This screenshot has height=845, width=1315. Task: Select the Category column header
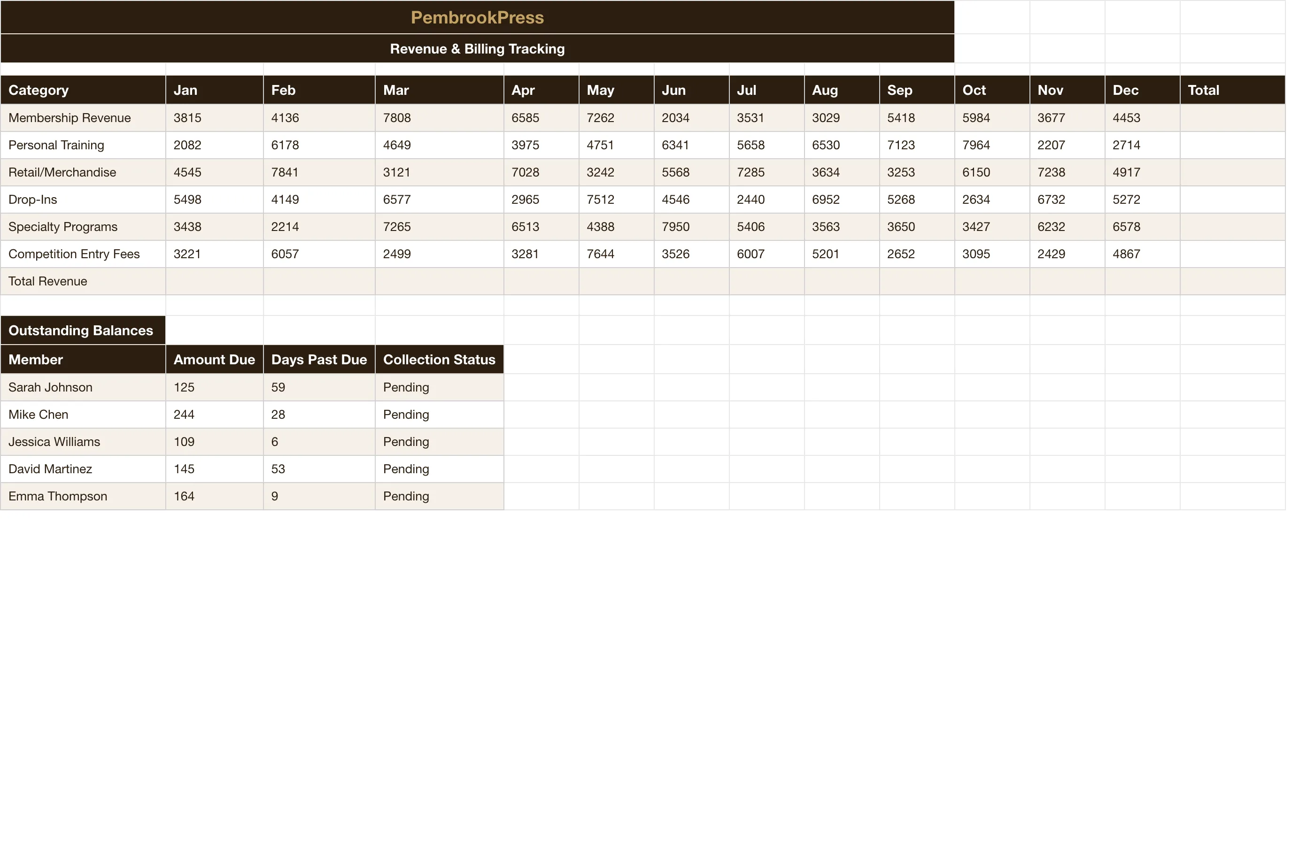pos(83,90)
